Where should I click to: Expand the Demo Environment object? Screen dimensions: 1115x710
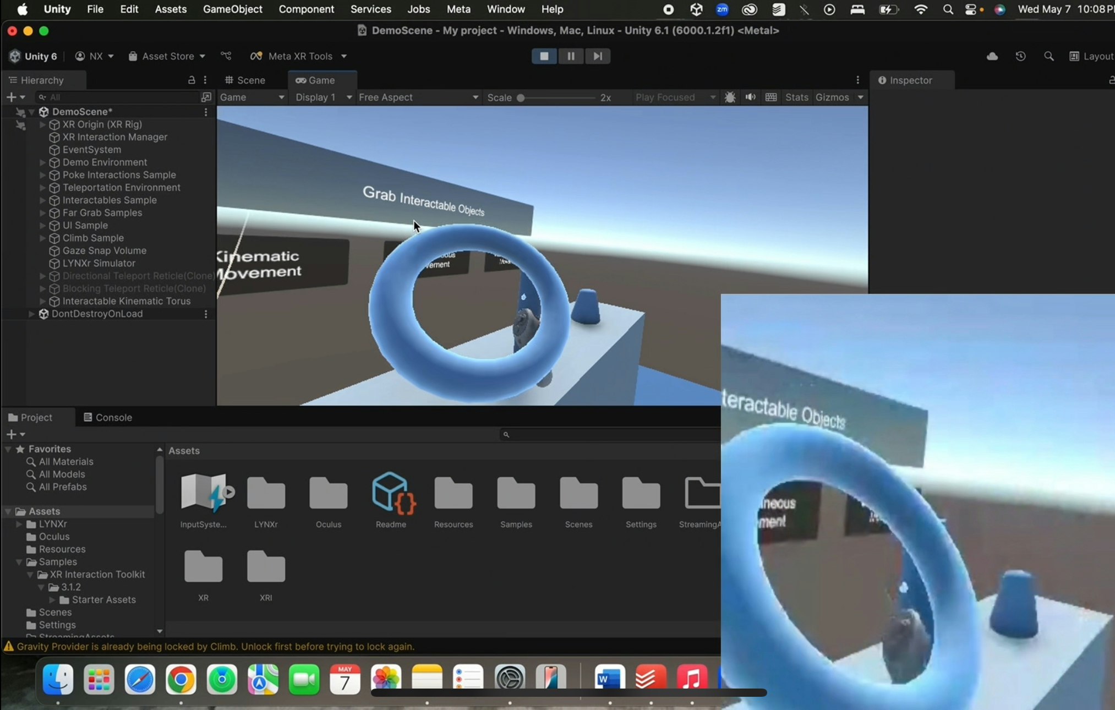(x=42, y=162)
